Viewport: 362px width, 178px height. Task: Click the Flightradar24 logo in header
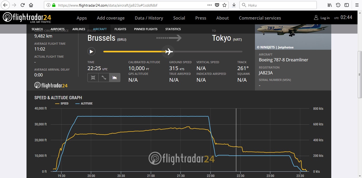27,18
